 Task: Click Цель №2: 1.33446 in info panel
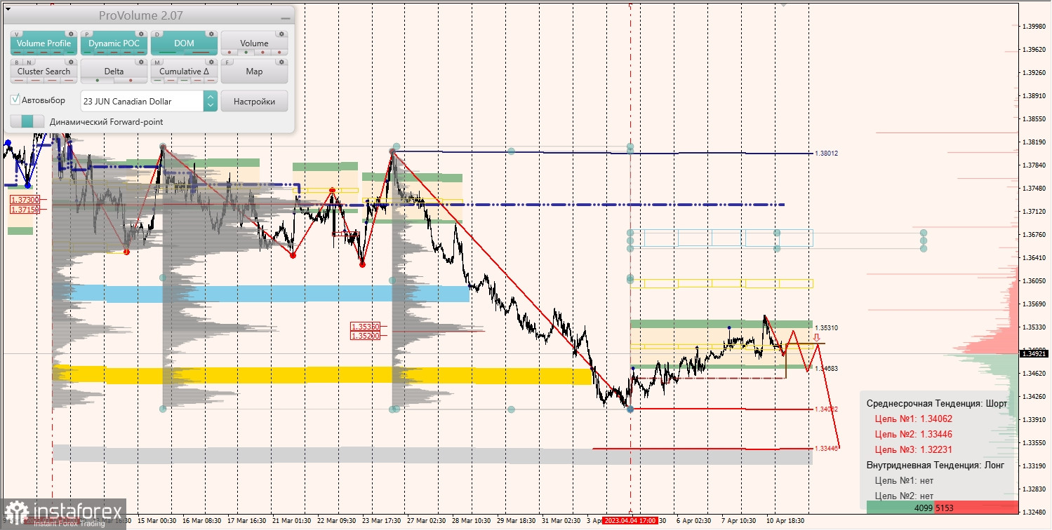pos(913,434)
